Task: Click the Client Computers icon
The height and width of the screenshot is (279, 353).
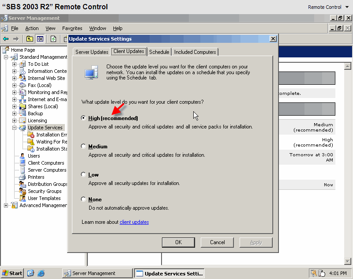Action: pyautogui.click(x=23, y=163)
